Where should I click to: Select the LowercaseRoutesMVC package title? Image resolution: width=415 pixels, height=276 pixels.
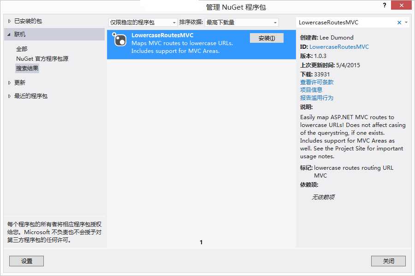pos(162,35)
